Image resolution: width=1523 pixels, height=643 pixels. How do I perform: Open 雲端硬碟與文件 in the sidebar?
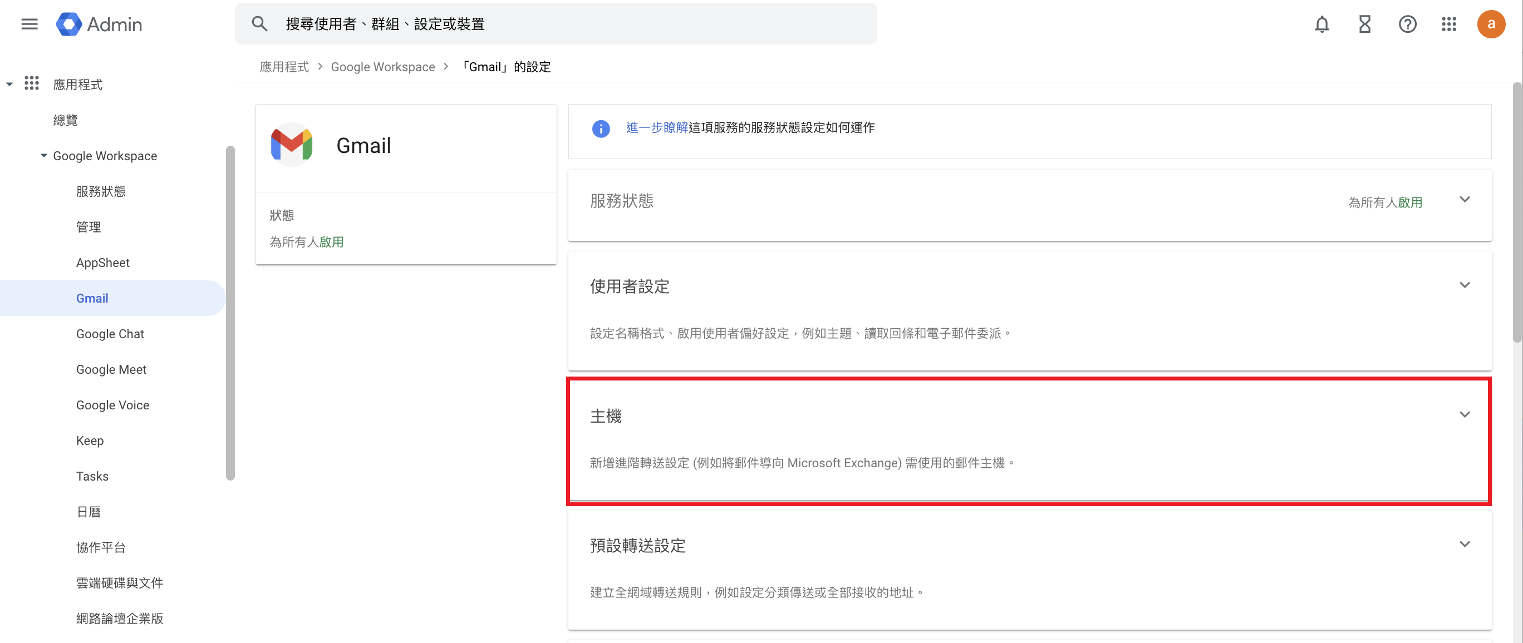(120, 583)
